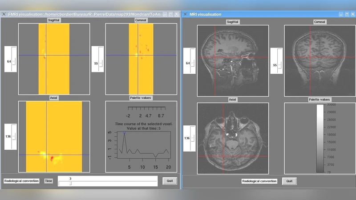Click MRI coronal slice slider showing 55
The image size is (356, 200).
276,61
